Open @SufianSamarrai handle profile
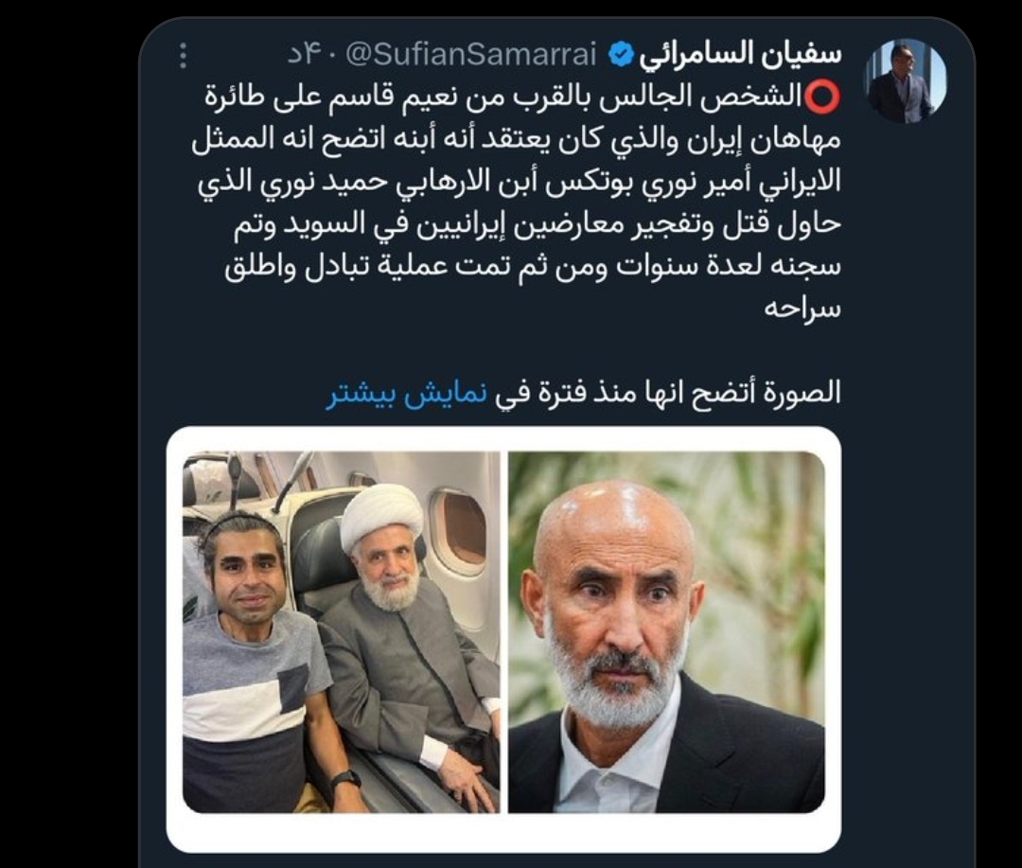Image resolution: width=1022 pixels, height=868 pixels. tap(471, 56)
